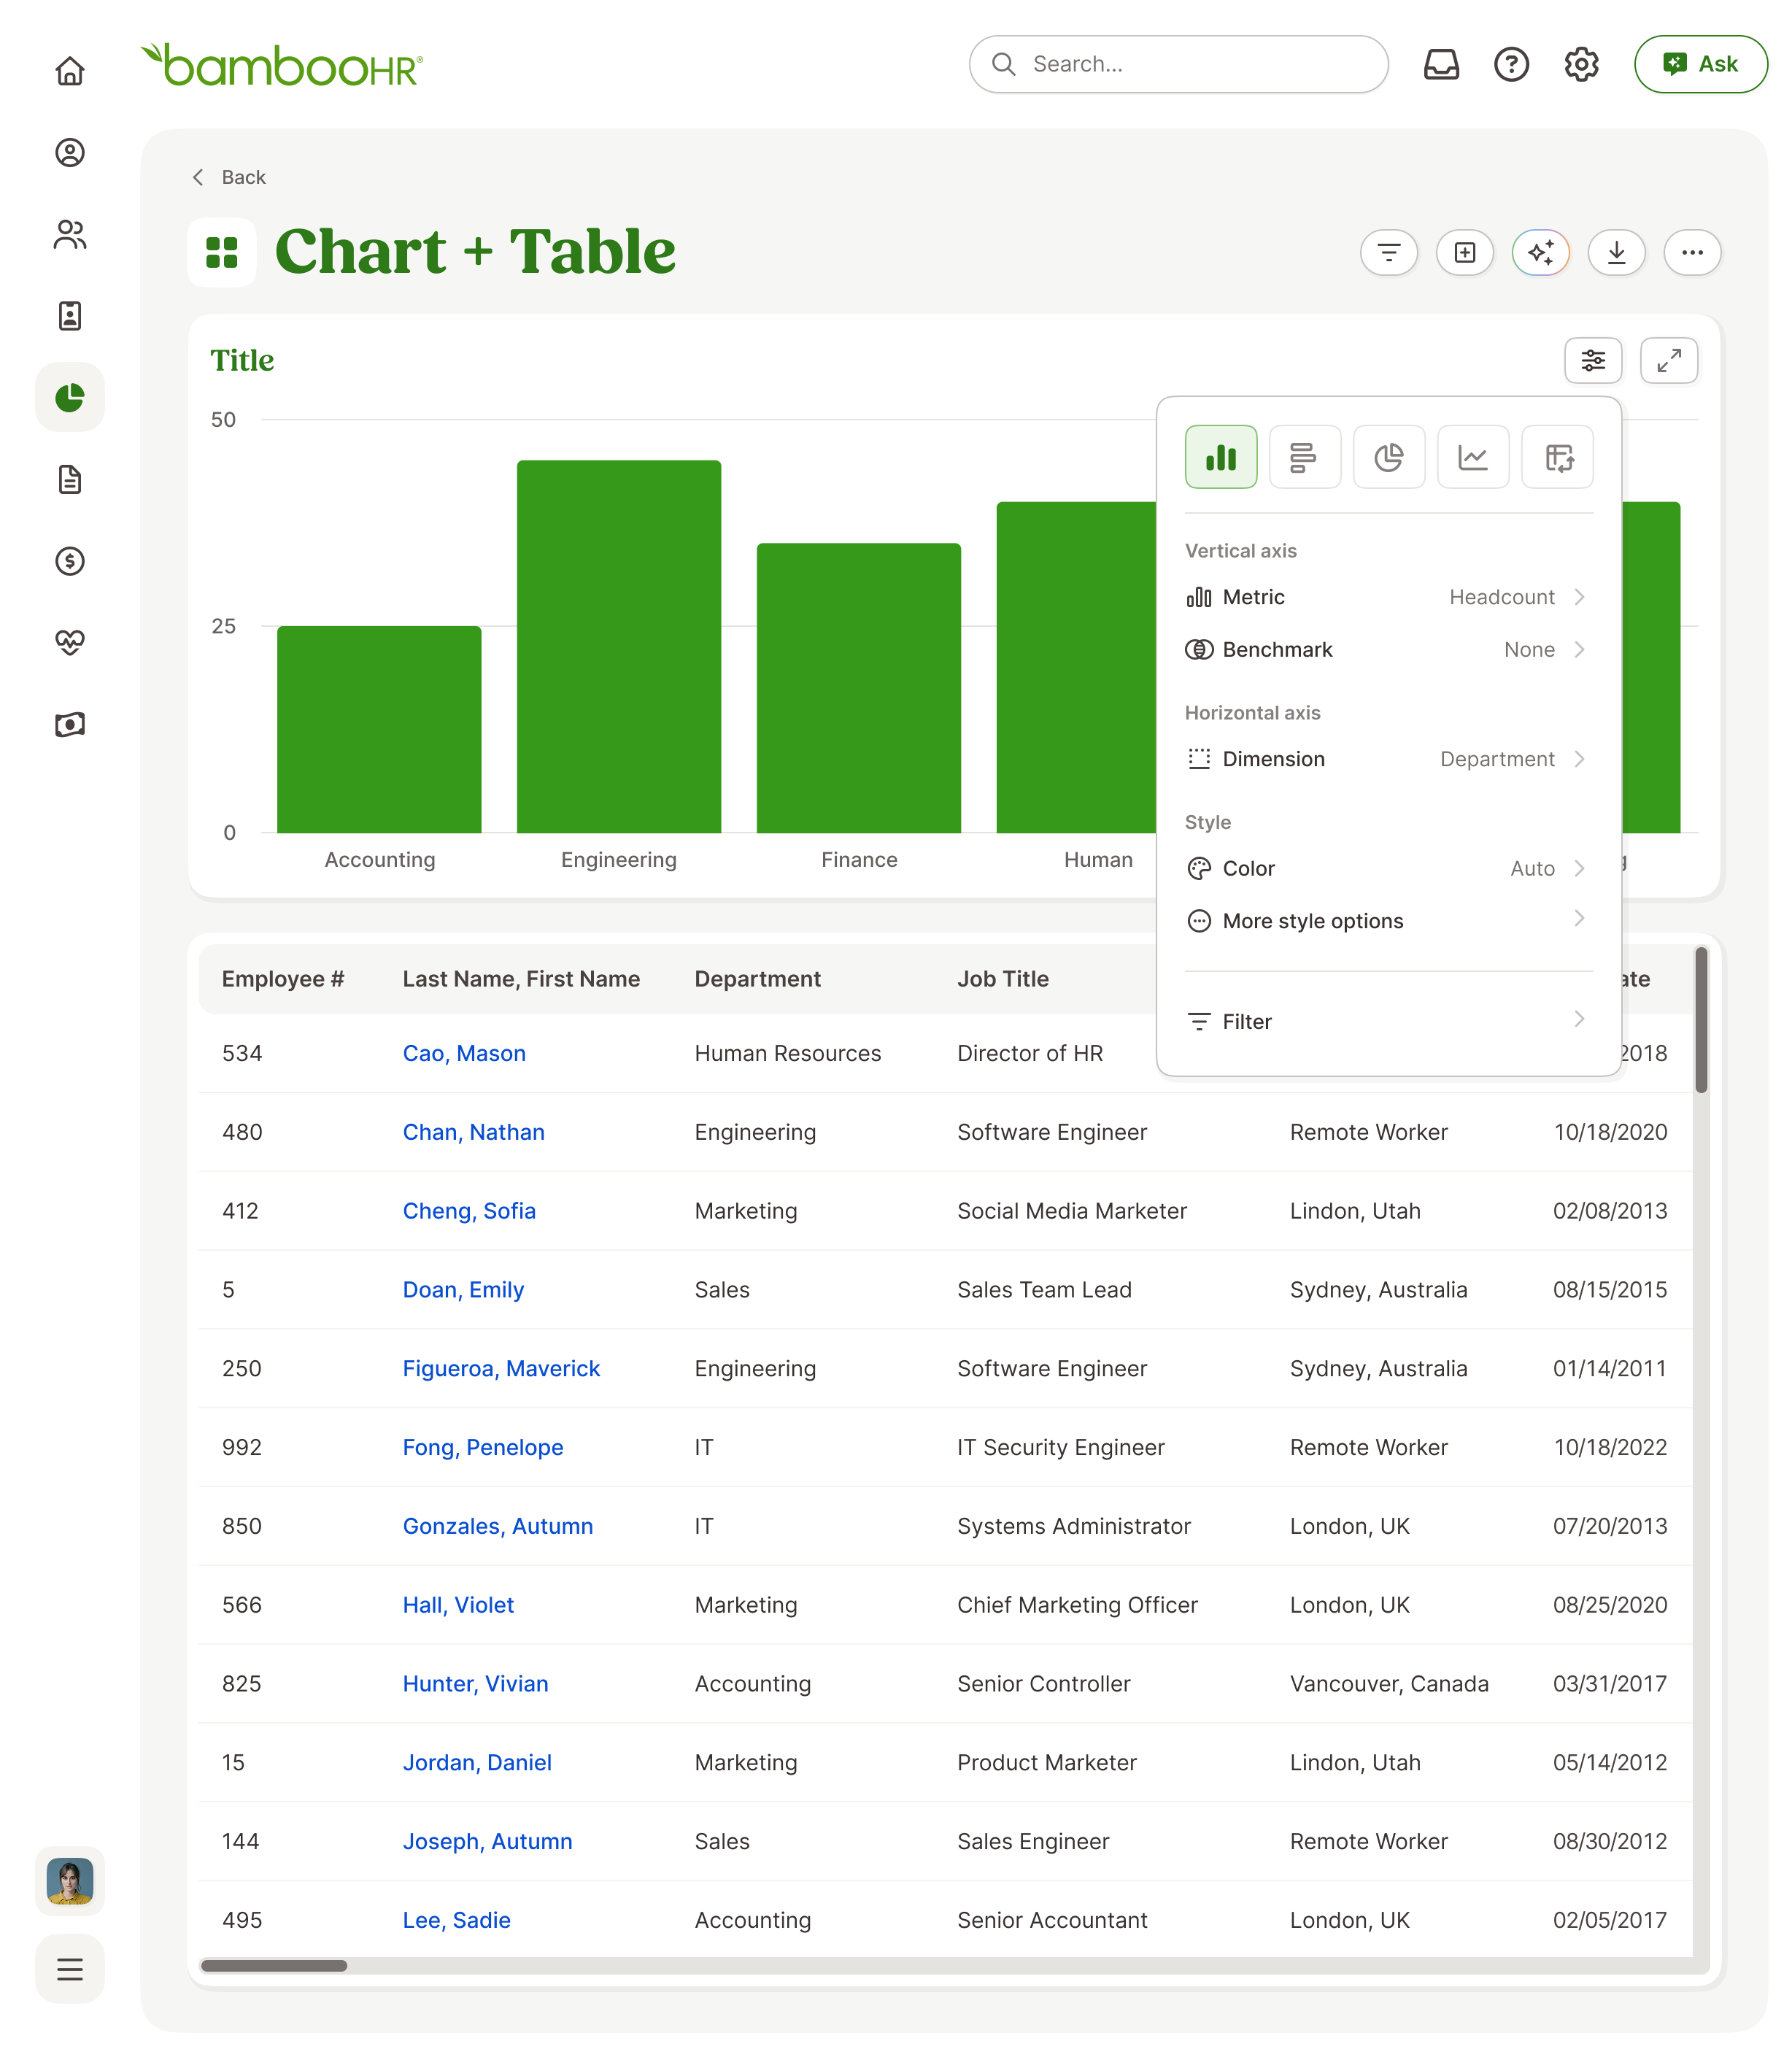Open the more options ellipsis button
The width and height of the screenshot is (1792, 2068).
pyautogui.click(x=1692, y=252)
